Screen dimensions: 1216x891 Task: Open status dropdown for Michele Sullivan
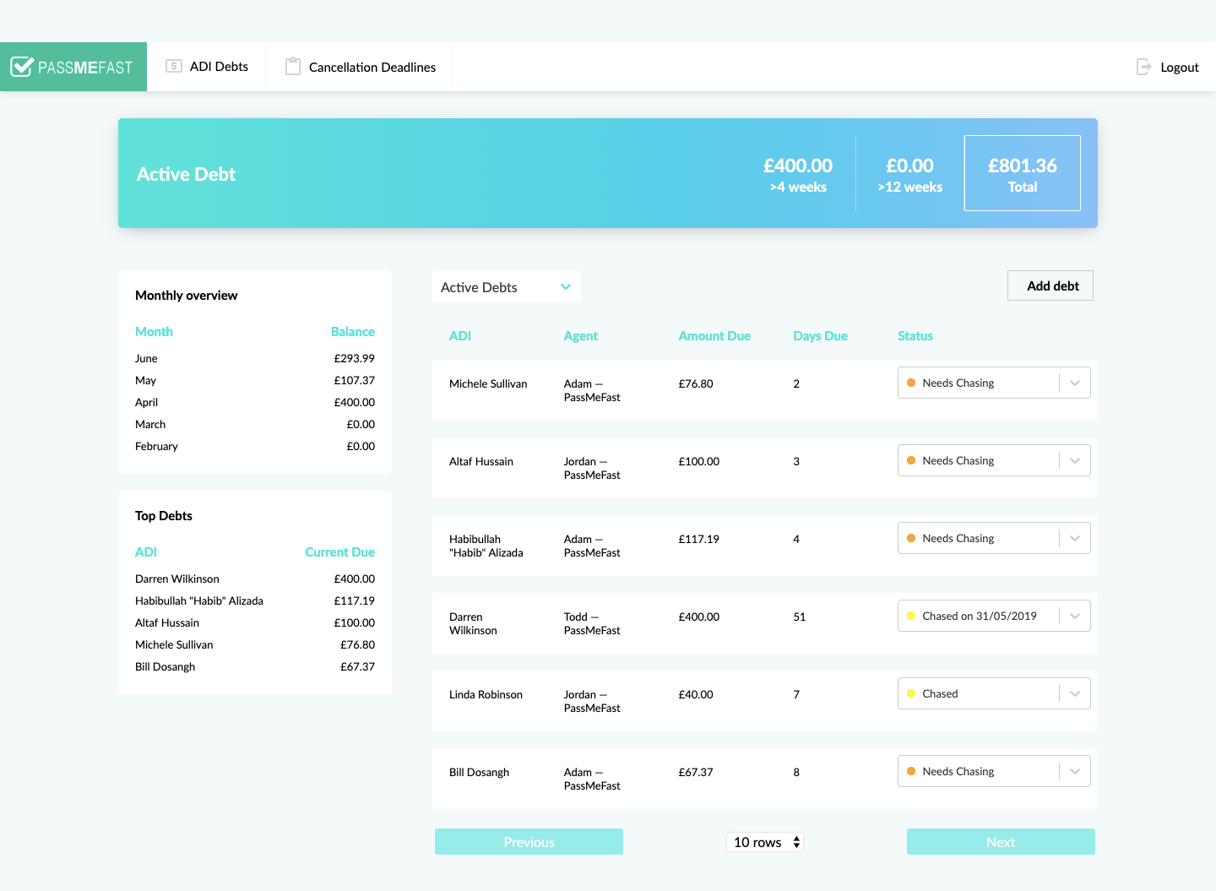pos(994,383)
